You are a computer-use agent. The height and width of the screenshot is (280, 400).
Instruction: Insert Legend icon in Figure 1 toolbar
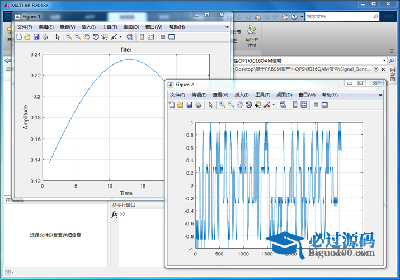pos(150,37)
